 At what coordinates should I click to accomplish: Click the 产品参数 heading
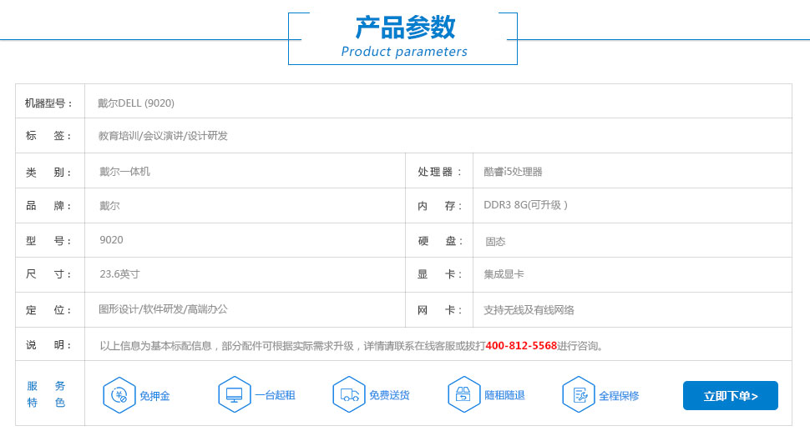coord(405,28)
